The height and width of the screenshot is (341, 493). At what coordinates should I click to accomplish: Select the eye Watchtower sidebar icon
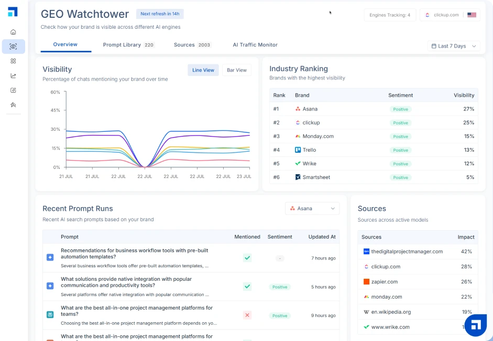point(13,47)
